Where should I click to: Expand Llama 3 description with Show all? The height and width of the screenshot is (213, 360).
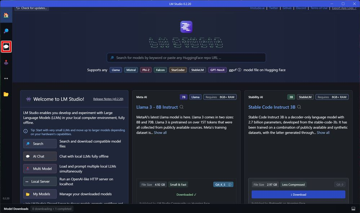(x=160, y=132)
